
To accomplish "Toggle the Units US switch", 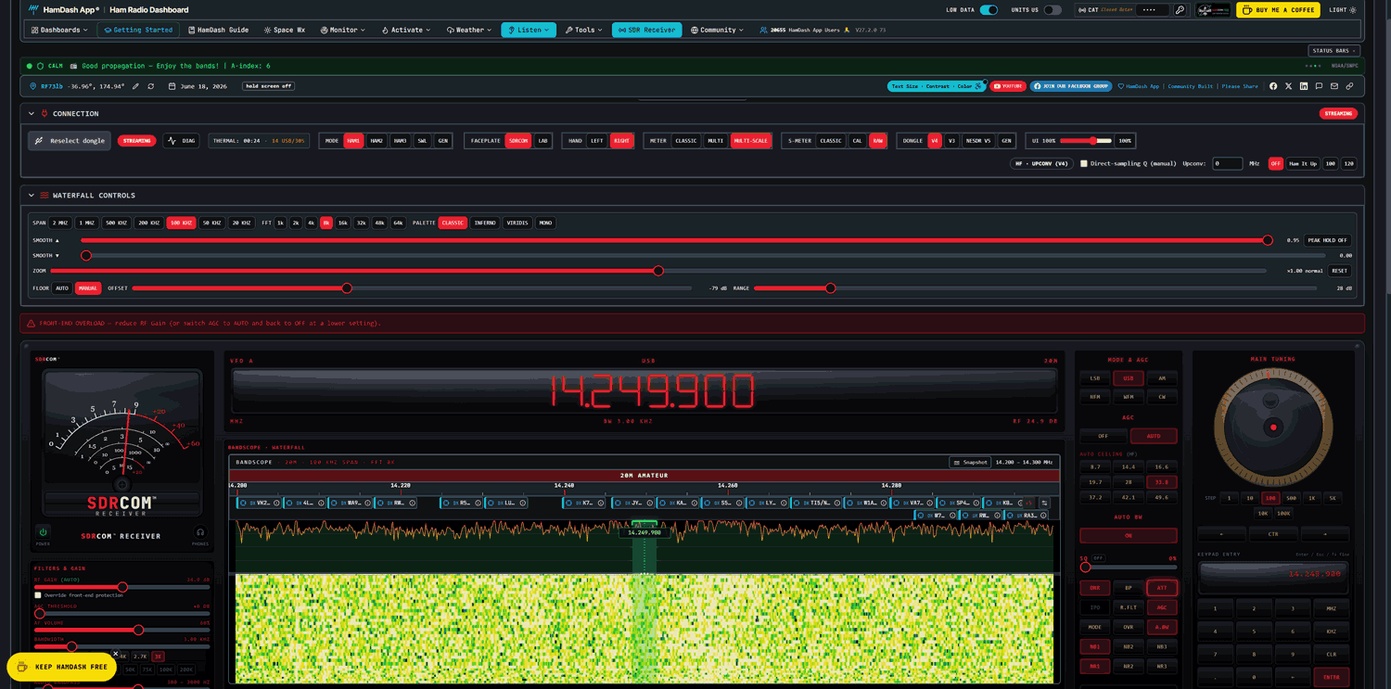I will [1053, 10].
